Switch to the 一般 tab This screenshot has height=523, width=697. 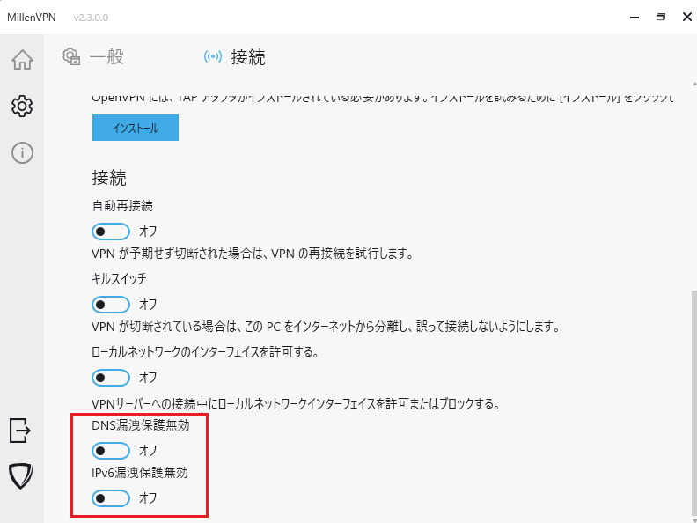(106, 57)
